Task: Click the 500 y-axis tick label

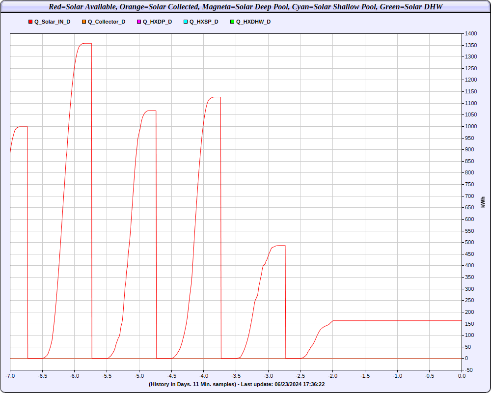Action: point(470,242)
